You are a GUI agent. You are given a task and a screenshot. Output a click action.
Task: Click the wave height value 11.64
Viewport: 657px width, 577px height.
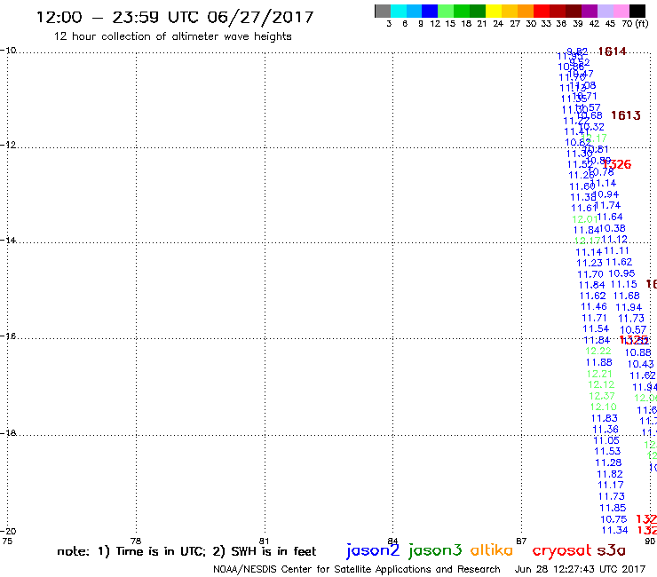click(610, 217)
